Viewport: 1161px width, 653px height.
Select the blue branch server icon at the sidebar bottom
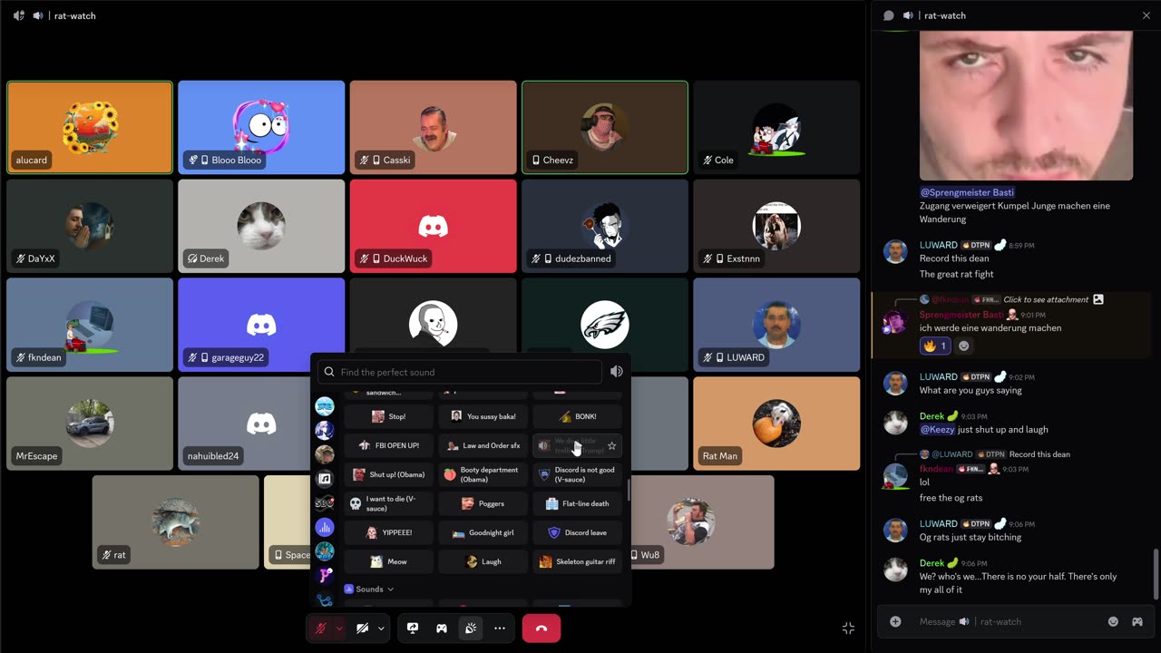[324, 599]
